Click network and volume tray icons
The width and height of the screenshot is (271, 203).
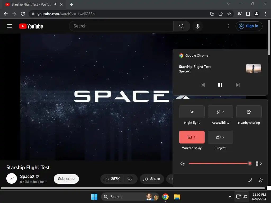(242, 197)
